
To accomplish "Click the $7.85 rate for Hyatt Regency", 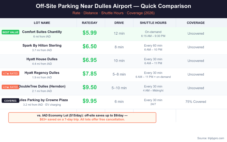I will [89, 74].
